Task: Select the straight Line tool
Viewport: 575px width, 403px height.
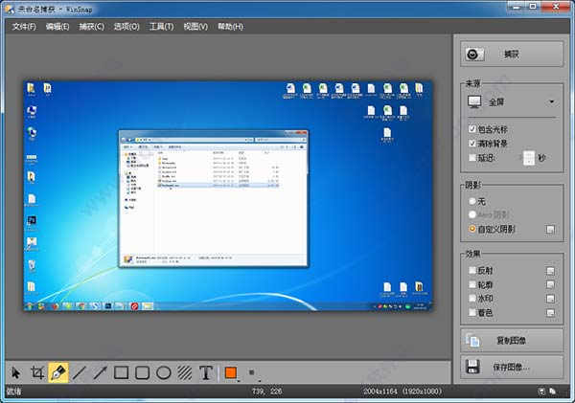Action: click(79, 373)
